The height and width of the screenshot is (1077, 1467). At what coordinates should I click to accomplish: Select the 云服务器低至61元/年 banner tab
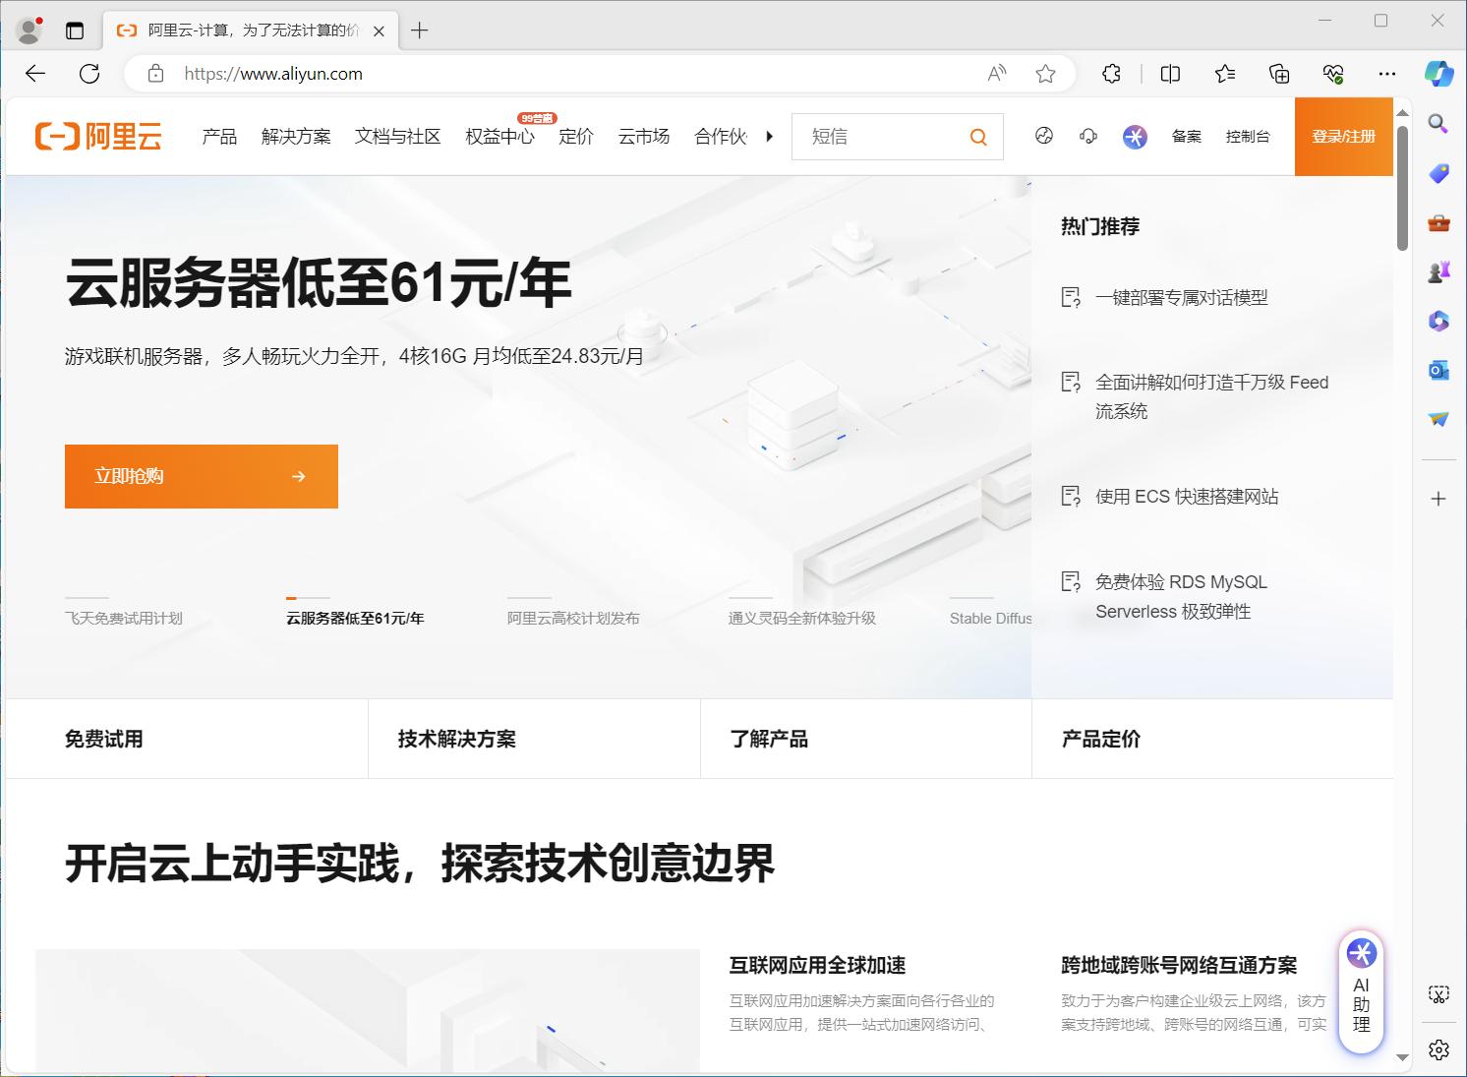tap(355, 618)
